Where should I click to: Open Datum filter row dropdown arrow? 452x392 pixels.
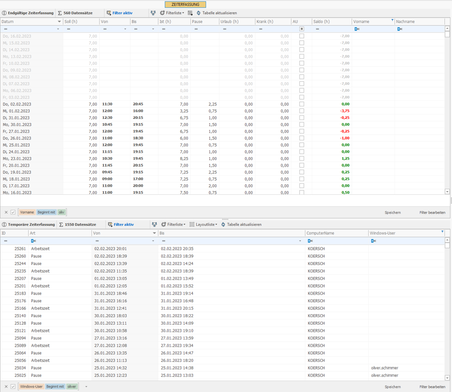tap(58, 29)
